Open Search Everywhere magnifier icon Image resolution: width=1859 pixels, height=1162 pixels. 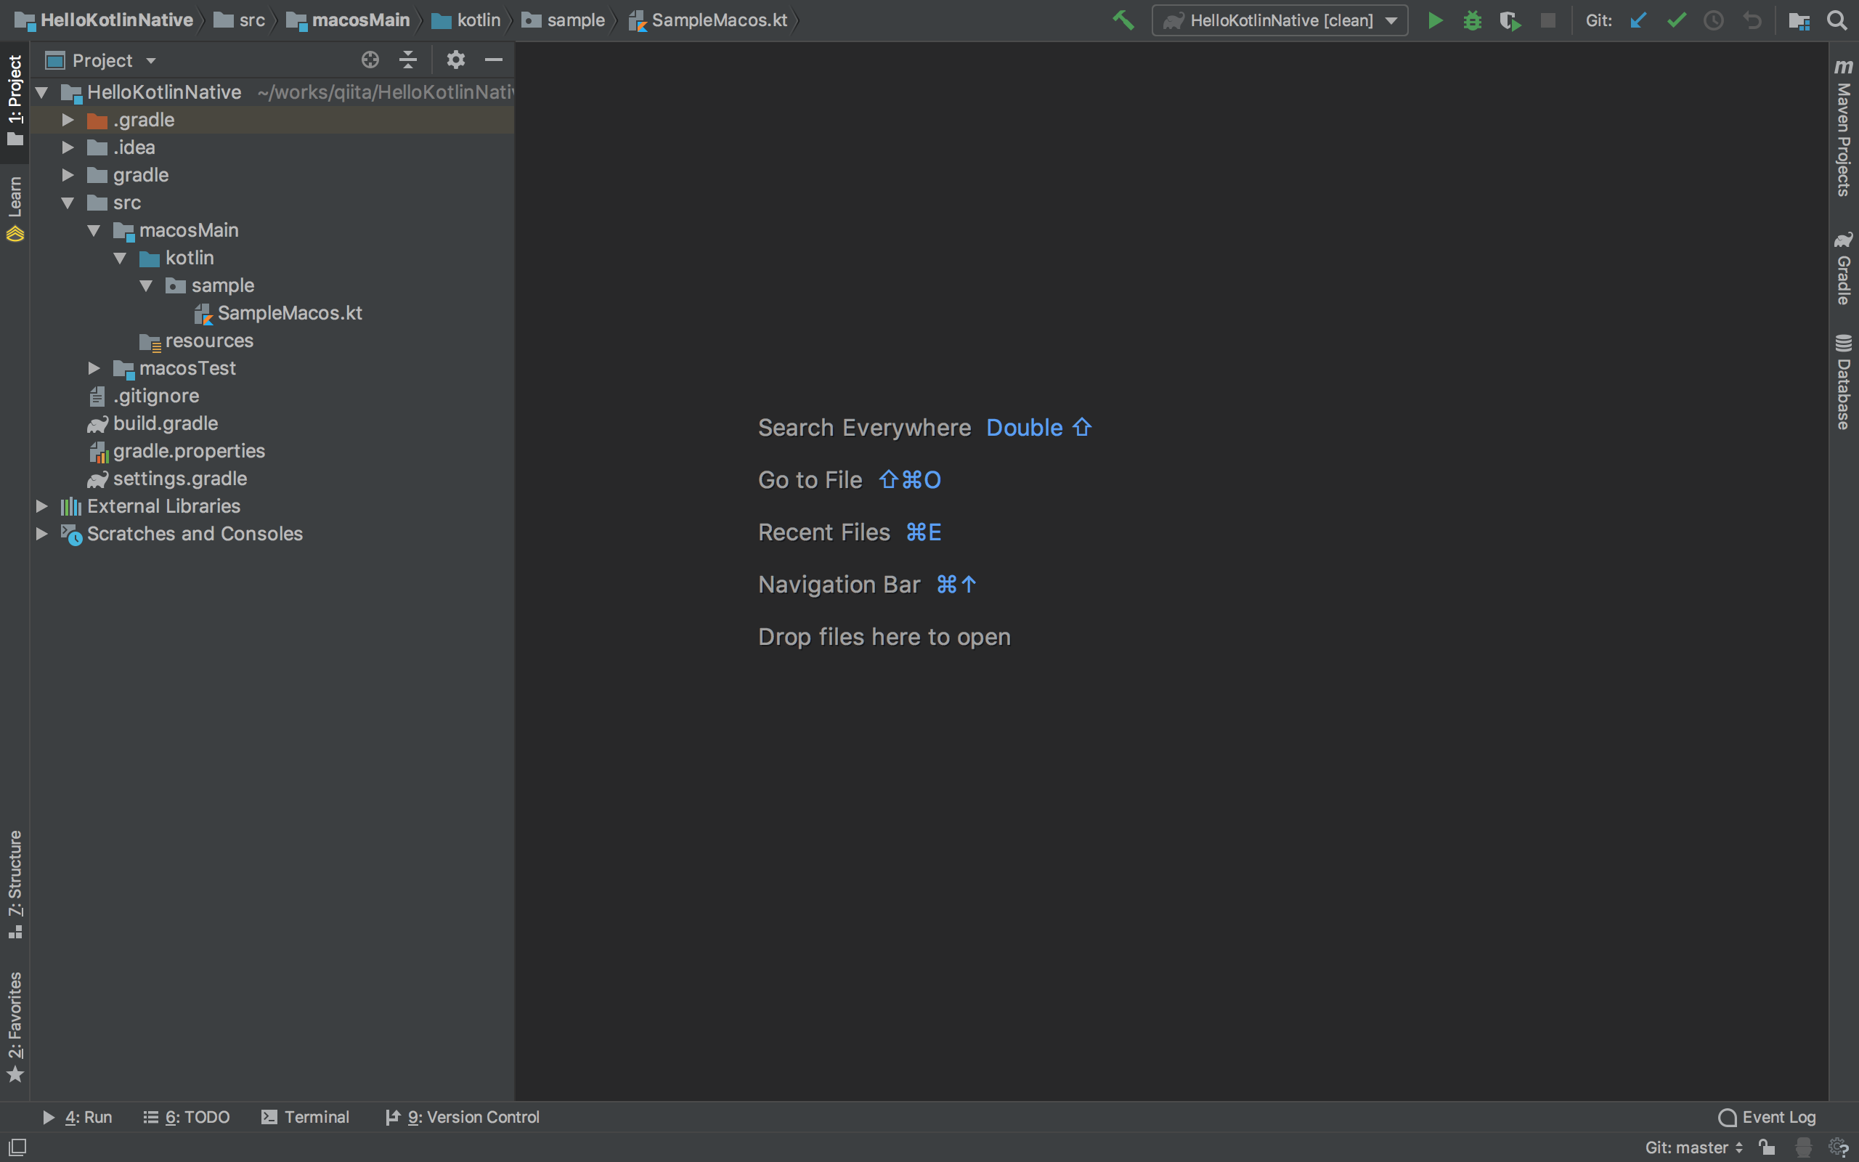point(1836,20)
